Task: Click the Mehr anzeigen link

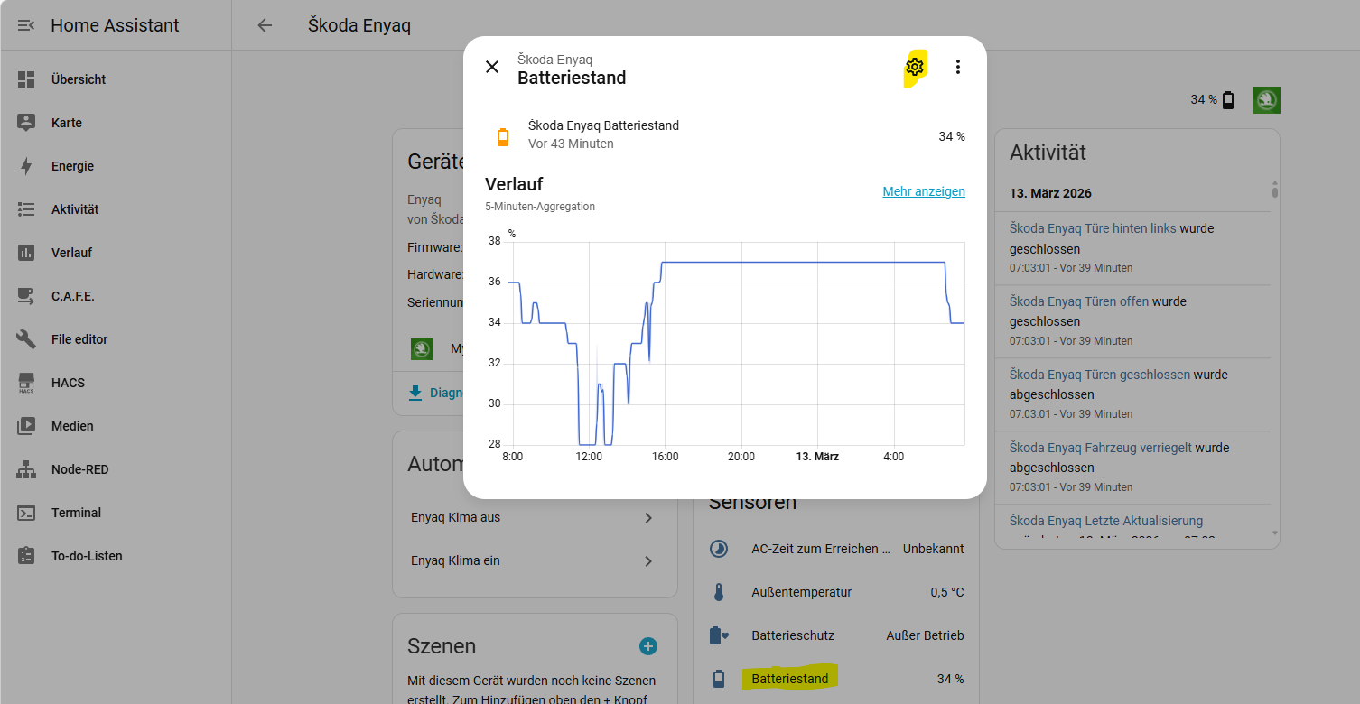Action: (x=923, y=191)
